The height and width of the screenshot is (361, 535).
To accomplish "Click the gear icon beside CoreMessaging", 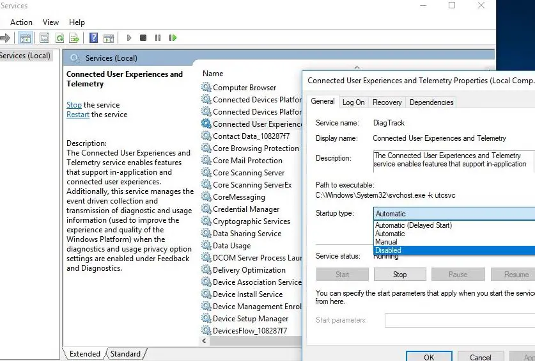I will pyautogui.click(x=206, y=197).
